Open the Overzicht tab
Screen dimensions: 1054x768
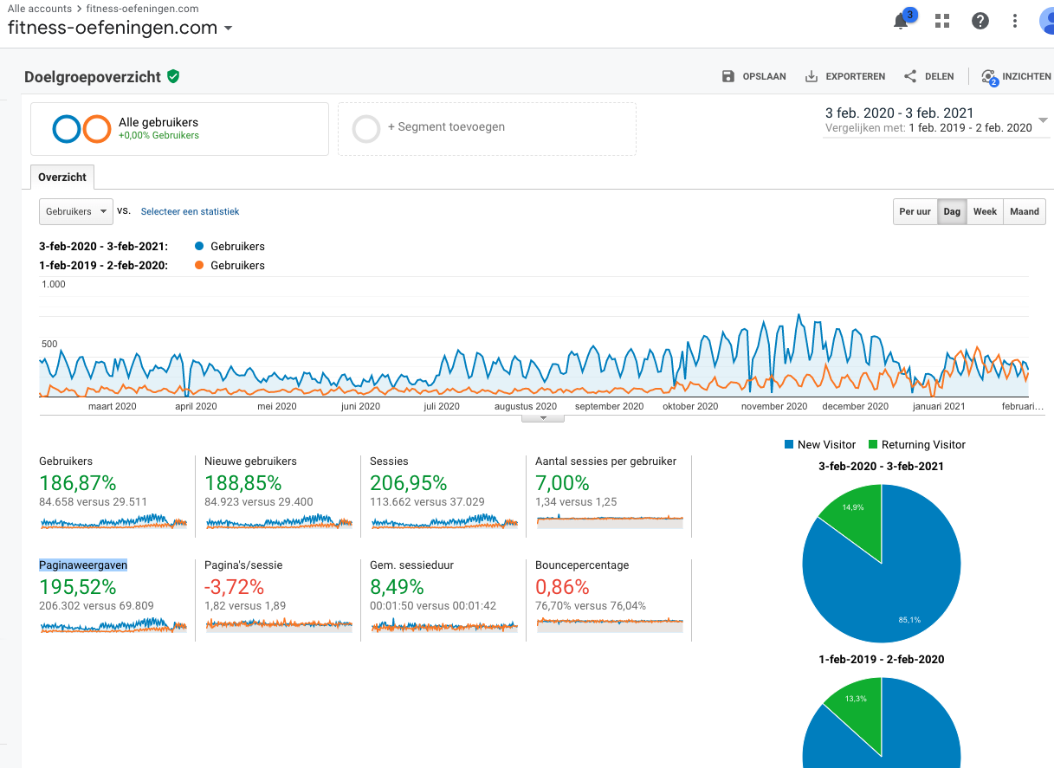[62, 177]
